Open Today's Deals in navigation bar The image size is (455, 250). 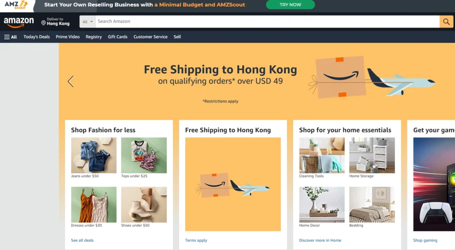pyautogui.click(x=36, y=37)
